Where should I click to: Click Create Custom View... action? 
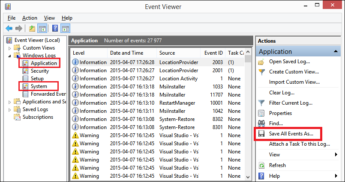click(294, 72)
